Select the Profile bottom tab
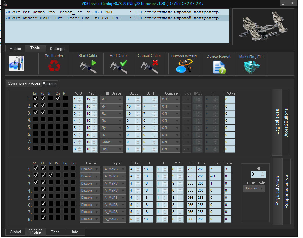Image resolution: width=303 pixels, height=238 pixels. (35, 232)
